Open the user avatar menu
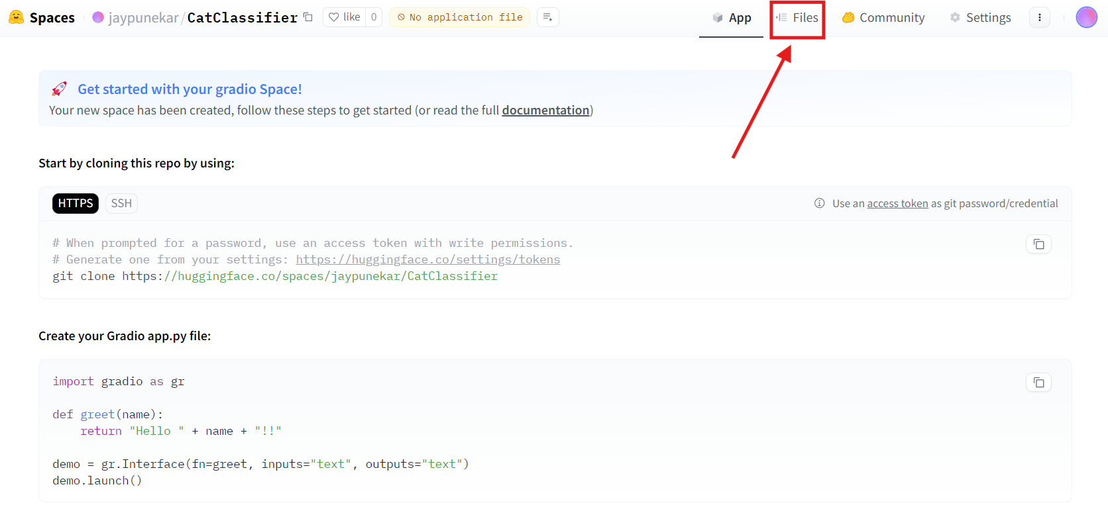 pyautogui.click(x=1087, y=17)
